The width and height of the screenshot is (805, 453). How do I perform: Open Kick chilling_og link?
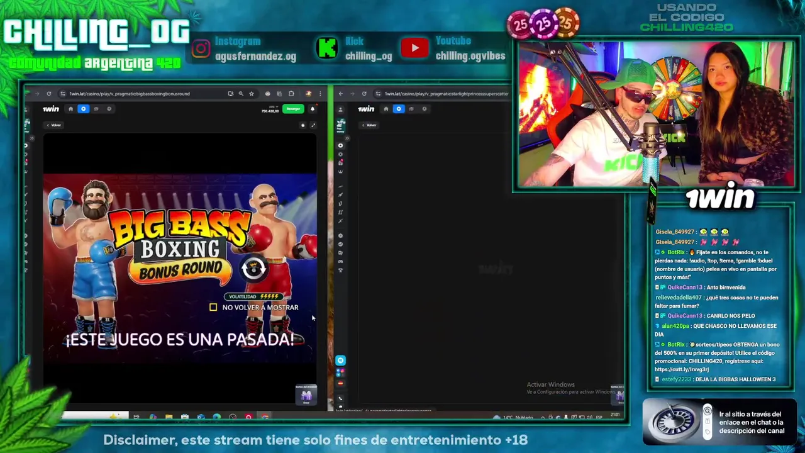(x=354, y=48)
